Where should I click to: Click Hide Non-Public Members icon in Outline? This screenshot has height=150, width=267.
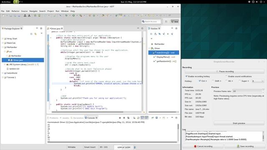pos(168,34)
